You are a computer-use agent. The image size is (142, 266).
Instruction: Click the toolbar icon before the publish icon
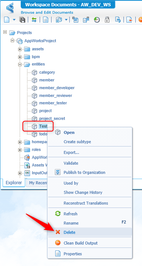click(75, 20)
